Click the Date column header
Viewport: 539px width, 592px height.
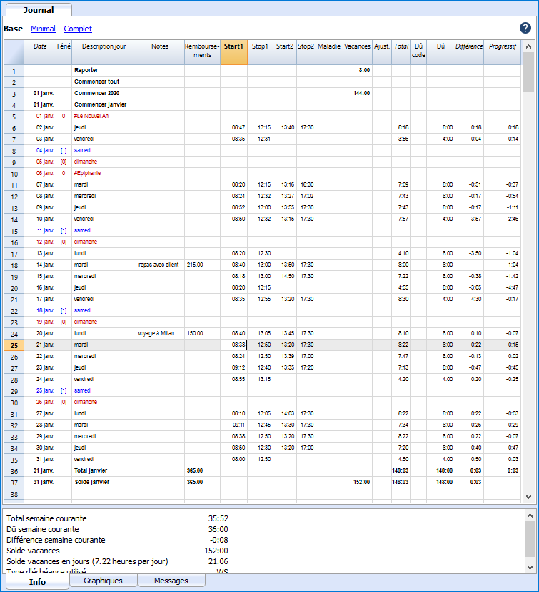40,52
